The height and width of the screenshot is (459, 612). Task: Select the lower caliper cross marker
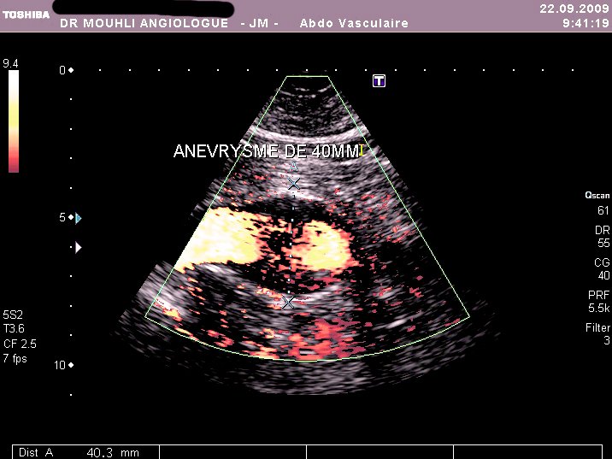pyautogui.click(x=288, y=302)
